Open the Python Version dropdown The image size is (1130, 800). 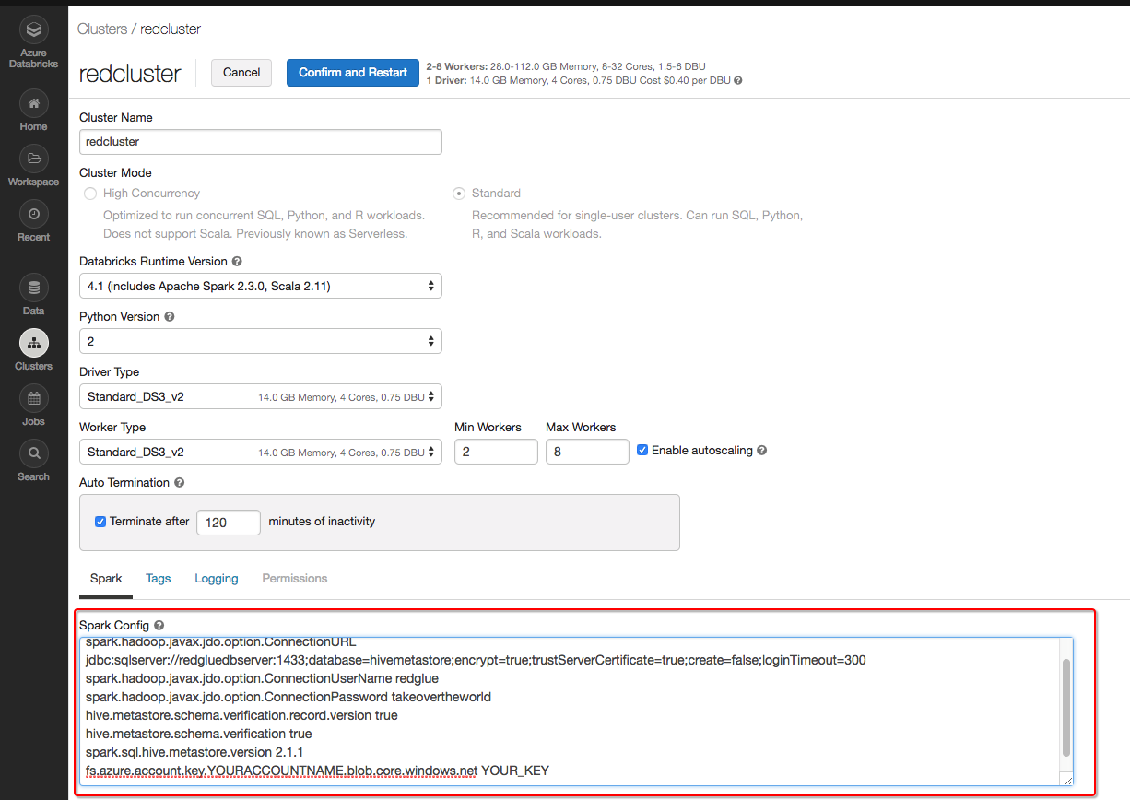(x=261, y=341)
